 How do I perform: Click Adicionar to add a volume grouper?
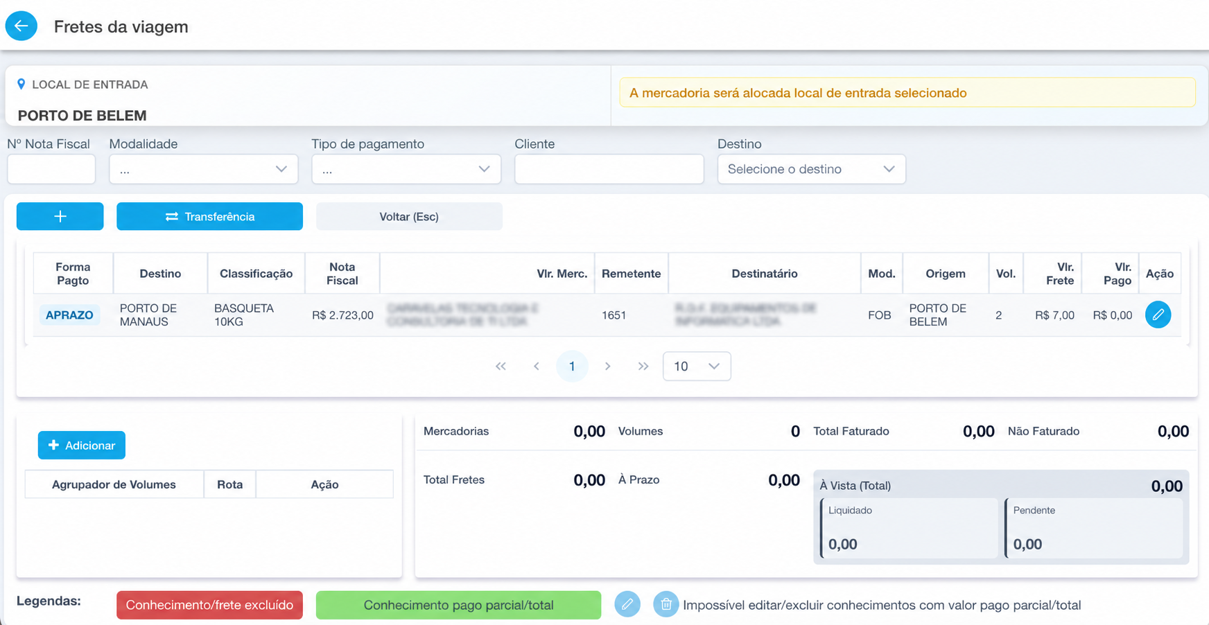point(82,445)
